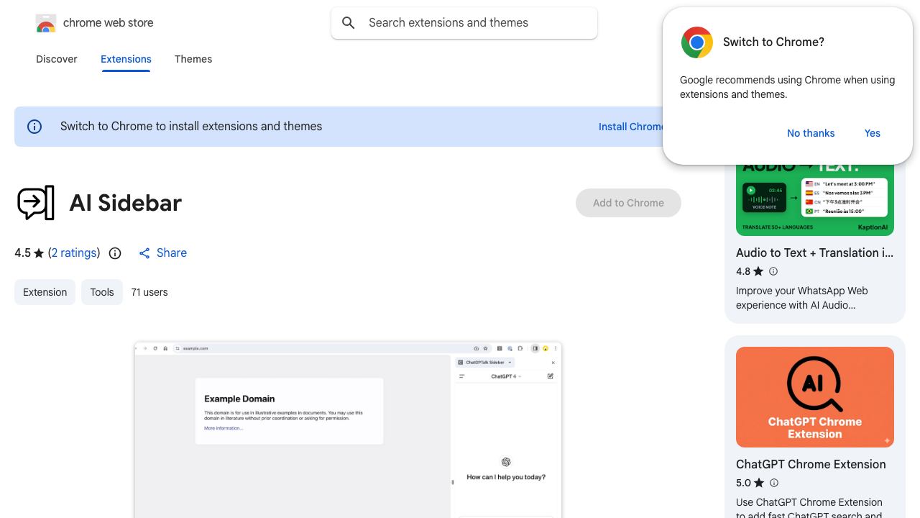Click the Chrome Web Store logo icon
The image size is (920, 518).
coord(46,23)
